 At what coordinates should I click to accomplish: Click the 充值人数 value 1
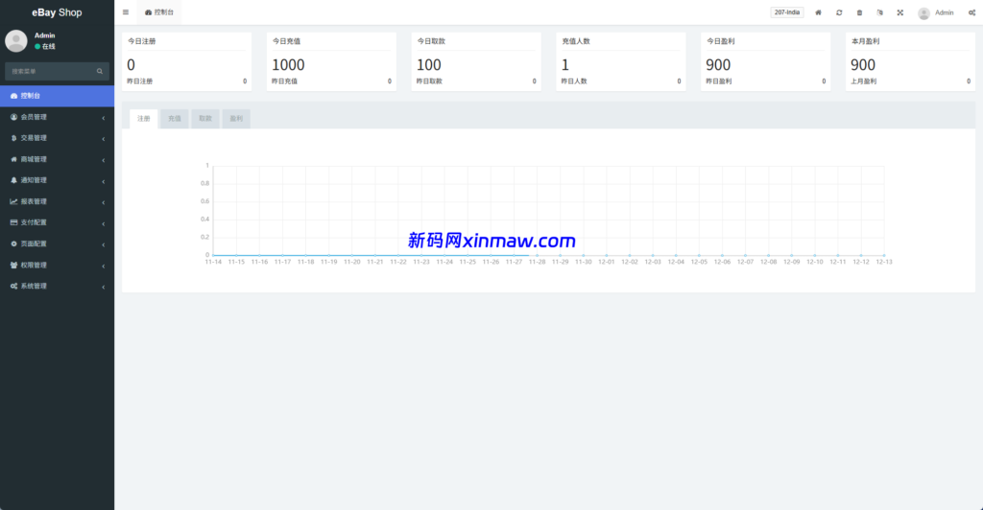pyautogui.click(x=564, y=65)
